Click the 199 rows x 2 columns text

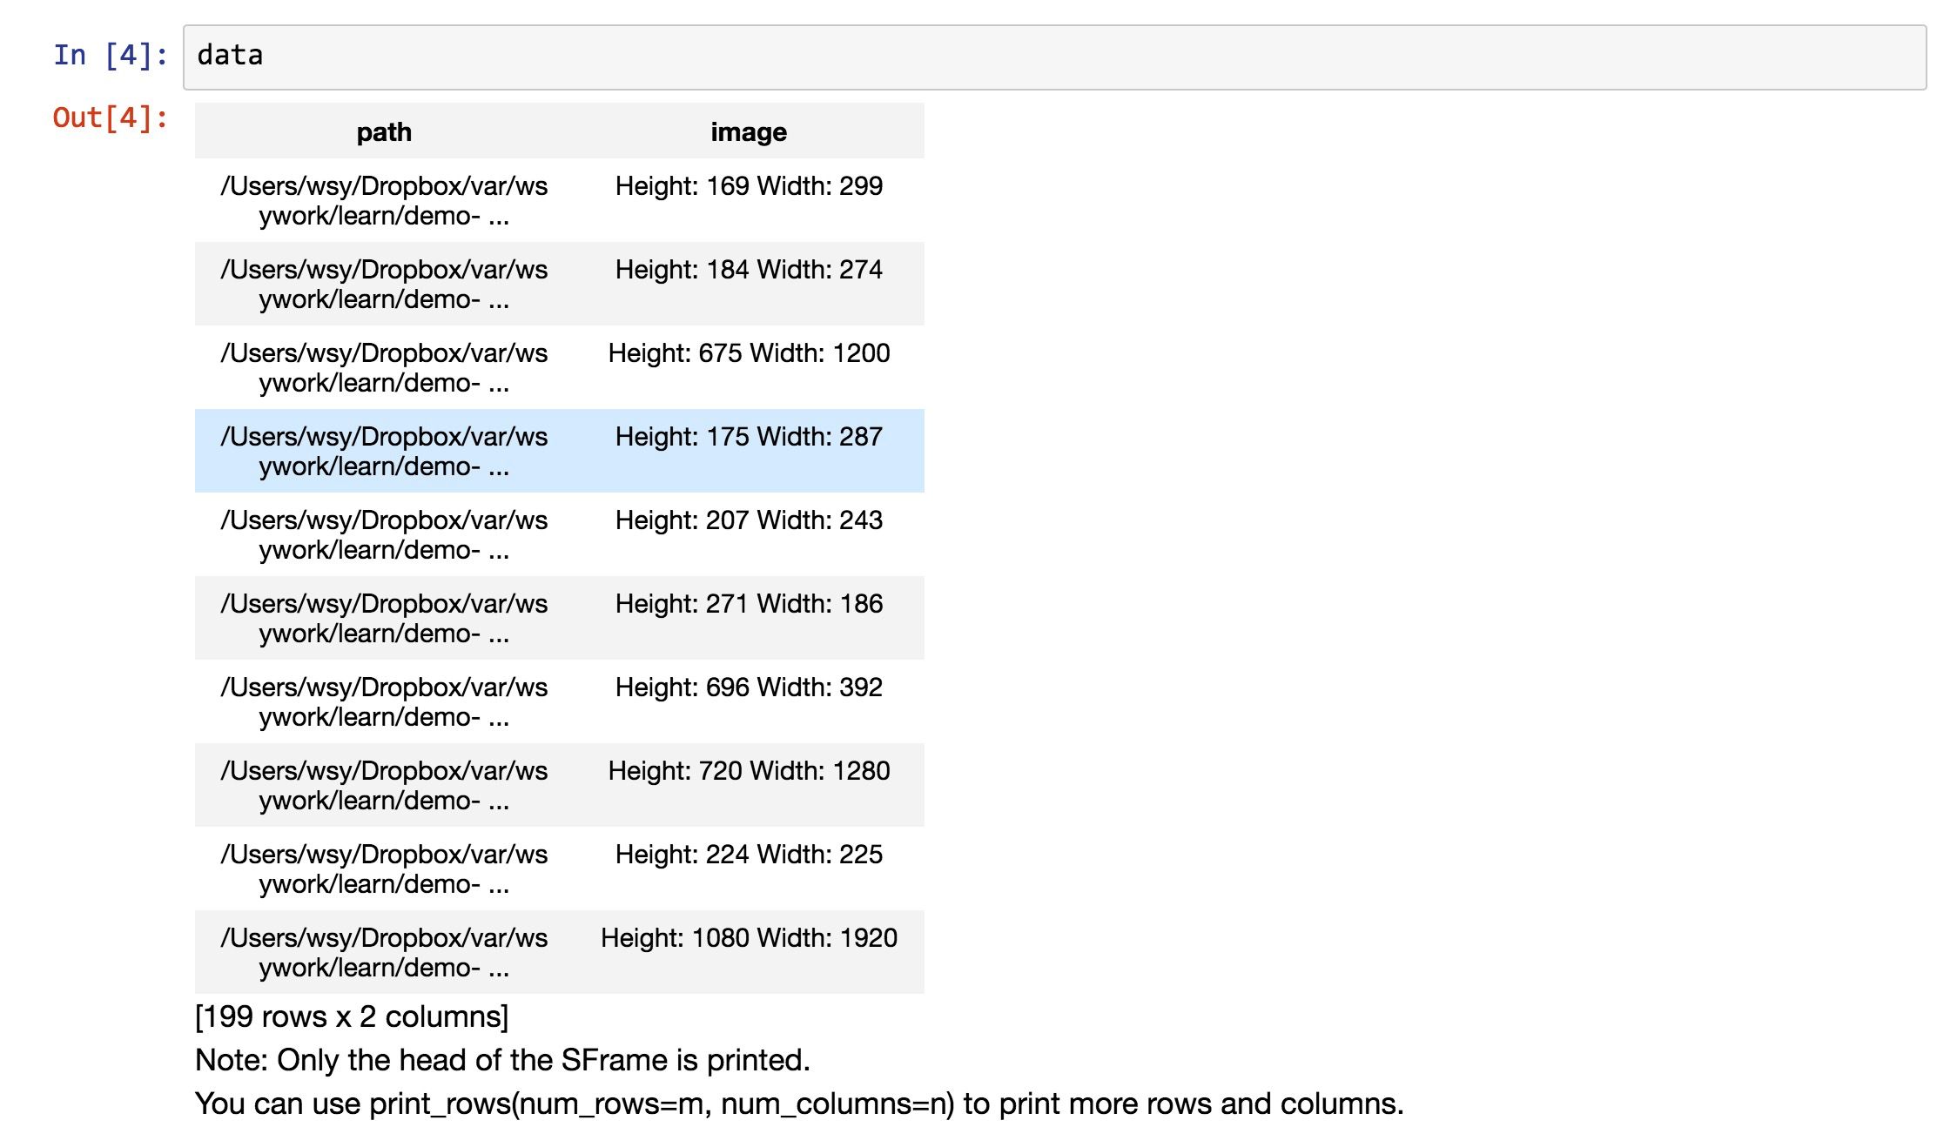click(x=352, y=1016)
